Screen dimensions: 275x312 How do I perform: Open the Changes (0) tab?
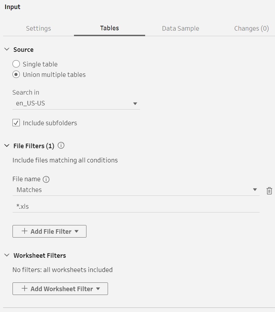251,28
